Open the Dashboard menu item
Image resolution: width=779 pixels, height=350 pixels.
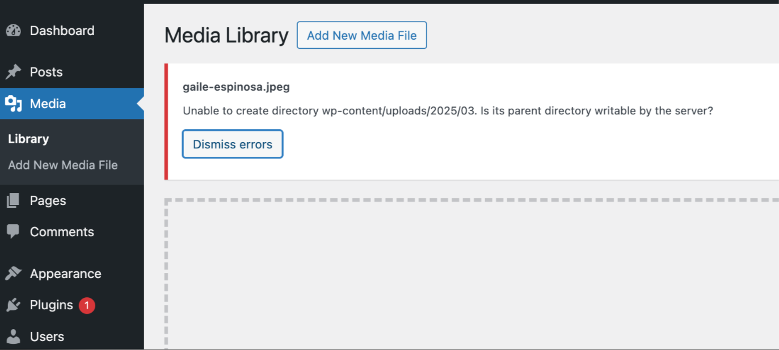pos(62,31)
